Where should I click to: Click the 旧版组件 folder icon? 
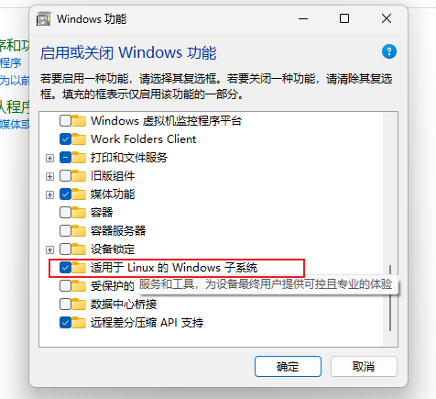click(x=79, y=176)
